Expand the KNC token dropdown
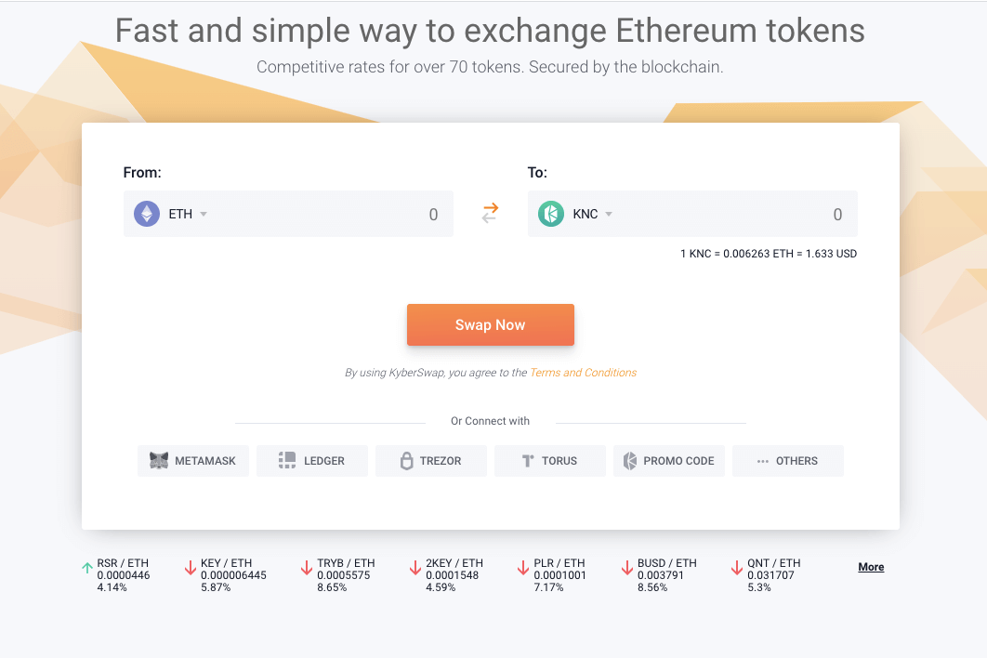The width and height of the screenshot is (987, 658). click(x=609, y=214)
